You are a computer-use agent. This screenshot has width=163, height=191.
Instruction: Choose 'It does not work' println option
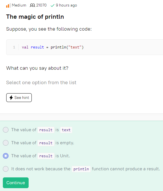6,169
